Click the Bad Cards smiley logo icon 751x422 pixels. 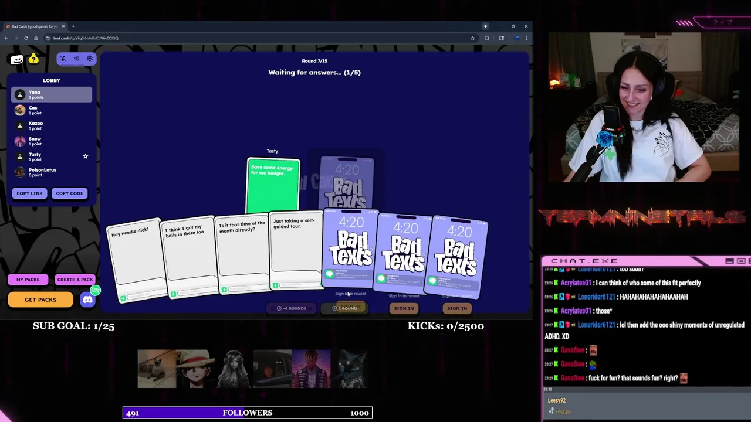tap(16, 59)
